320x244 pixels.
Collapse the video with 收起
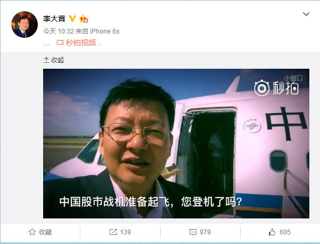(54, 60)
